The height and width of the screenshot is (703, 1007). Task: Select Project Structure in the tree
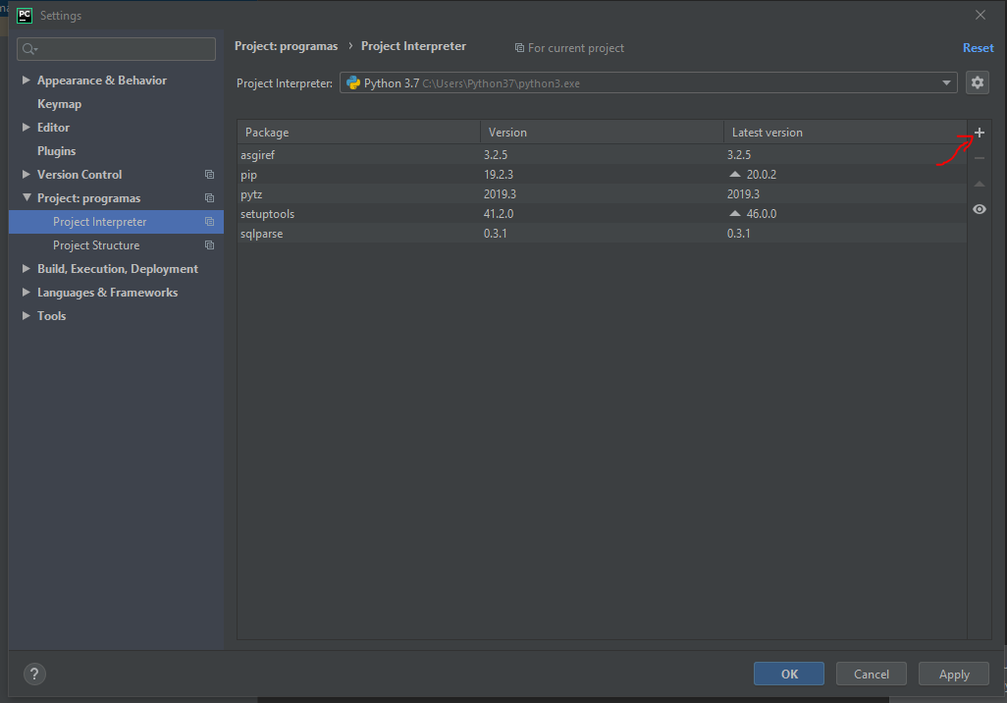(x=96, y=245)
